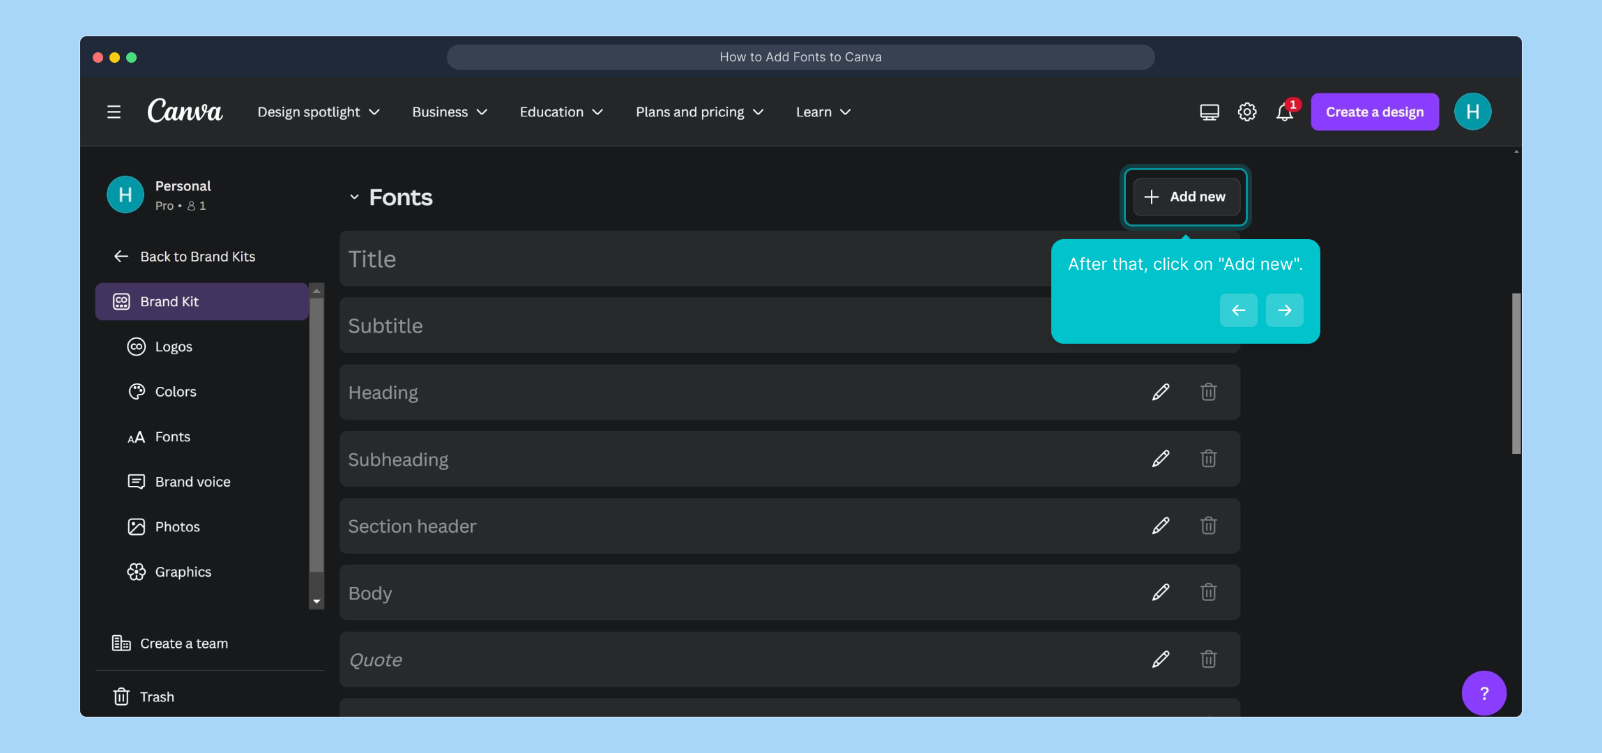The width and height of the screenshot is (1602, 753).
Task: Open the Brand voice section
Action: pyautogui.click(x=192, y=481)
